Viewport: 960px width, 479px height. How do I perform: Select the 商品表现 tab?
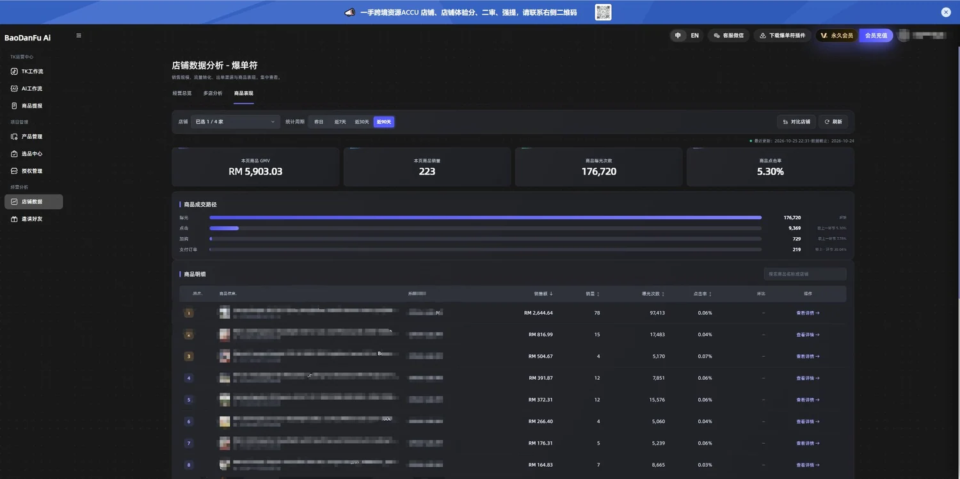(x=243, y=93)
